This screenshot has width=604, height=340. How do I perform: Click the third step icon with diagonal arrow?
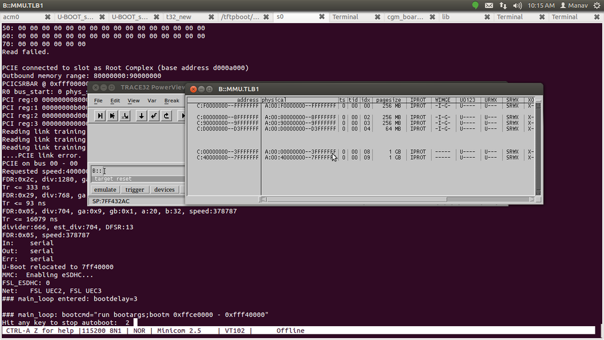click(125, 116)
